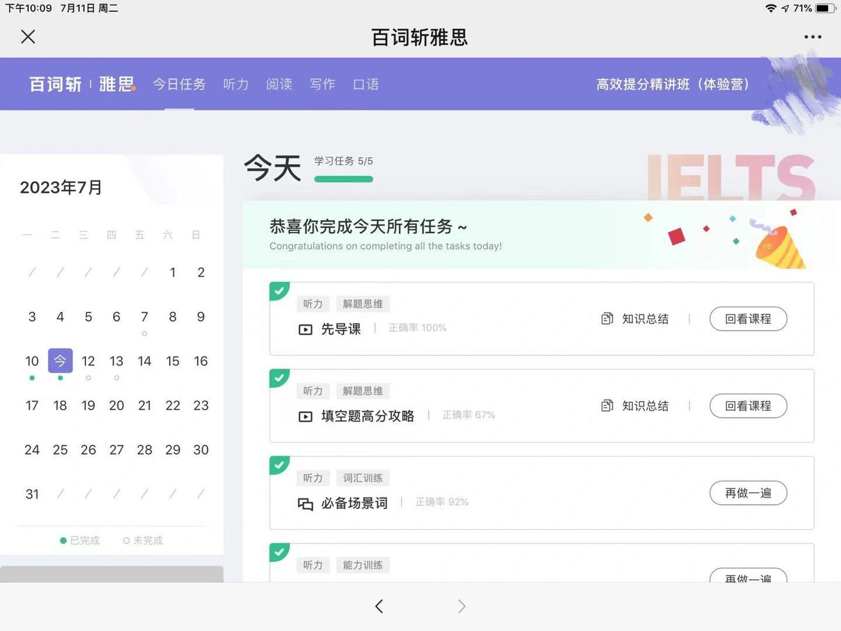Open 知识总结 for 先导课
This screenshot has height=631, width=841.
pyautogui.click(x=645, y=319)
